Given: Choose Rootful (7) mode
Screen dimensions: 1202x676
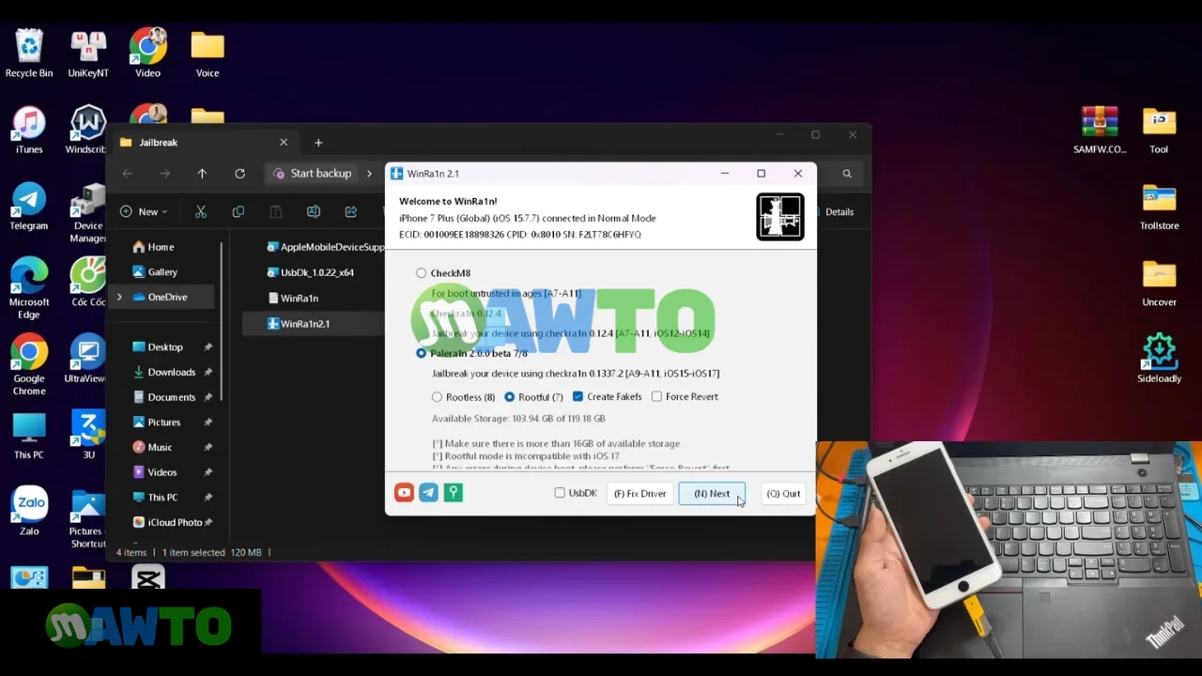Looking at the screenshot, I should 509,397.
